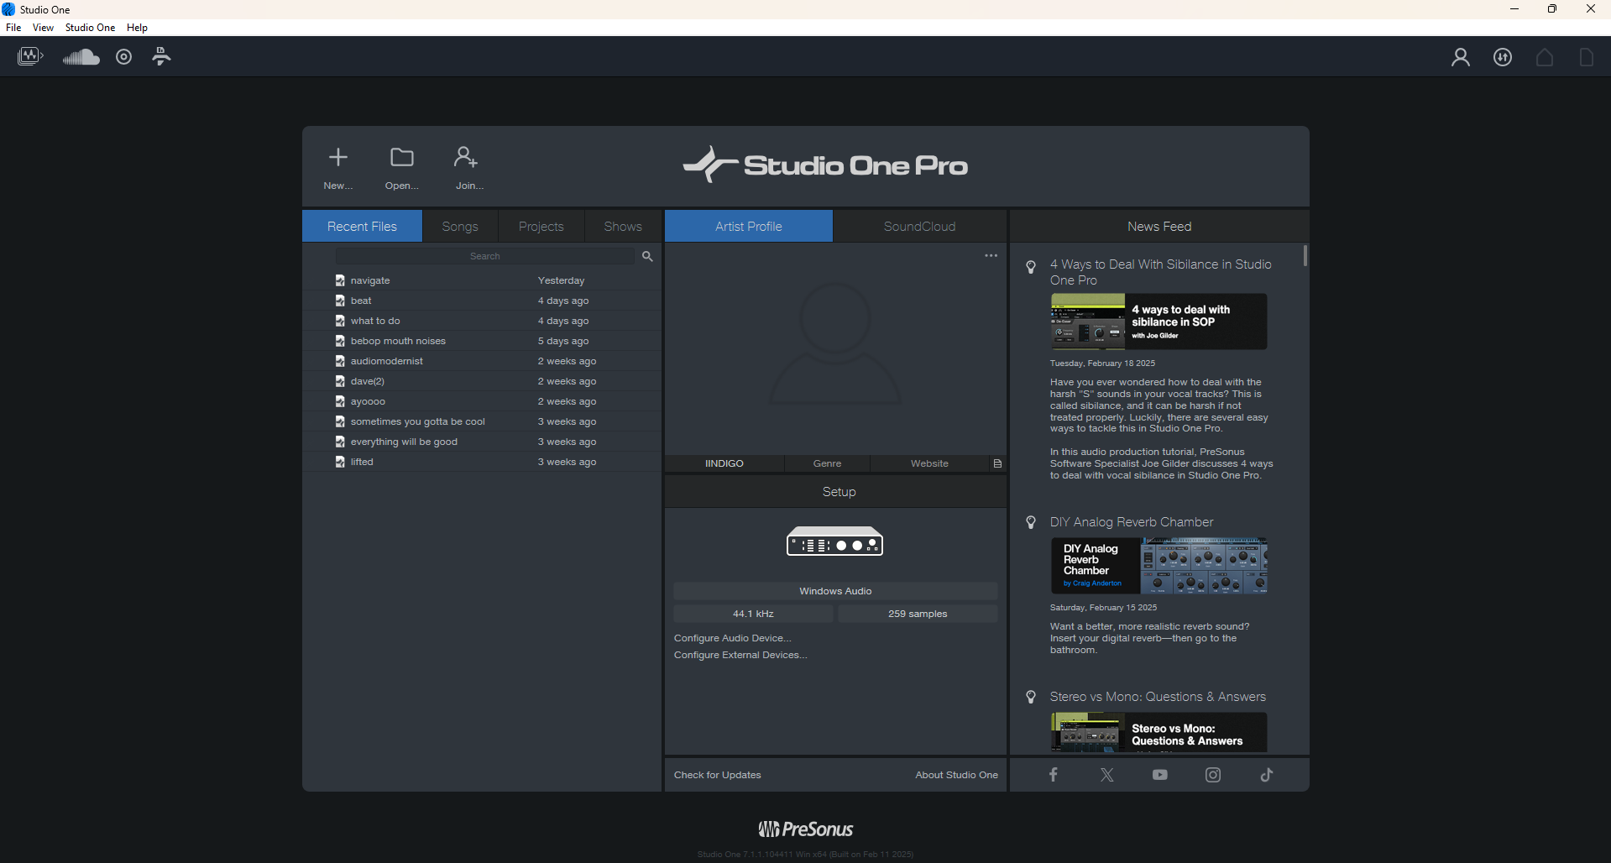Viewport: 1611px width, 863px height.
Task: Open Configure Audio Device...
Action: click(732, 638)
